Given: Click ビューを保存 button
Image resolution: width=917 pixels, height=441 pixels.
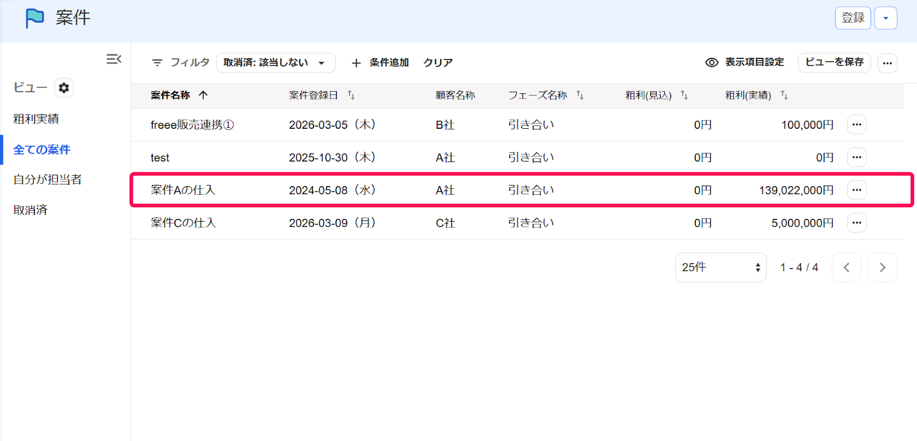Looking at the screenshot, I should [834, 62].
